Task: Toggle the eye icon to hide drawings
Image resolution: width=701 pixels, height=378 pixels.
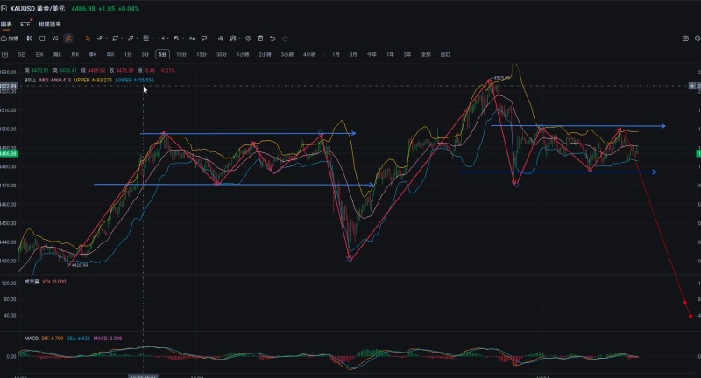Action: (x=249, y=38)
